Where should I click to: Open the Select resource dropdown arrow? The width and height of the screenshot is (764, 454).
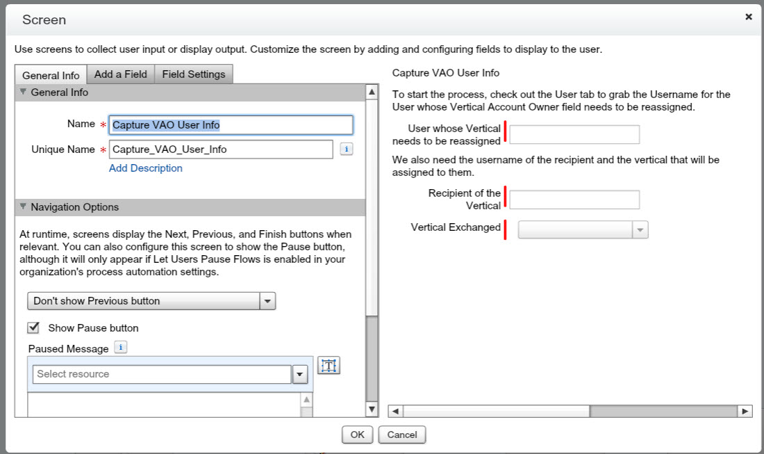coord(299,374)
